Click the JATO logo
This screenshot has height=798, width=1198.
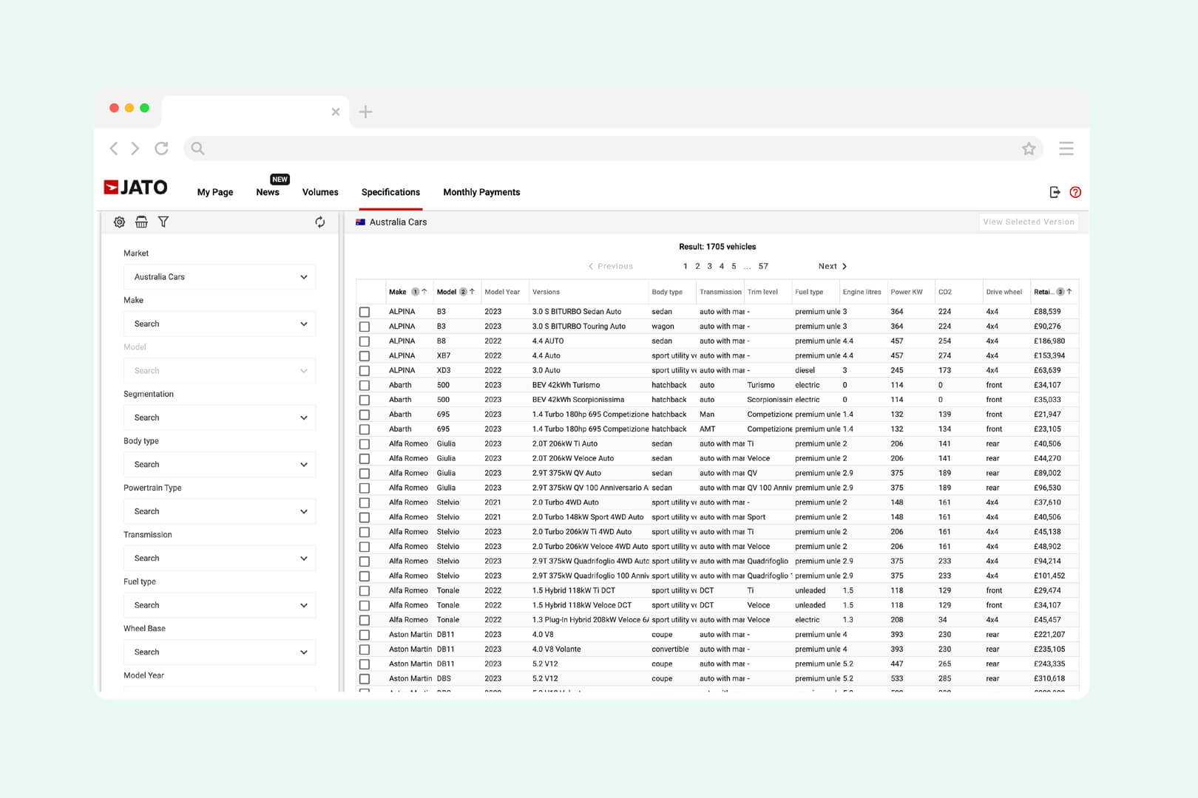(135, 187)
